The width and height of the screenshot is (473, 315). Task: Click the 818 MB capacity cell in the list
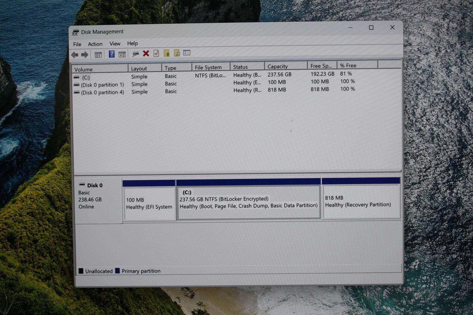[x=277, y=90]
